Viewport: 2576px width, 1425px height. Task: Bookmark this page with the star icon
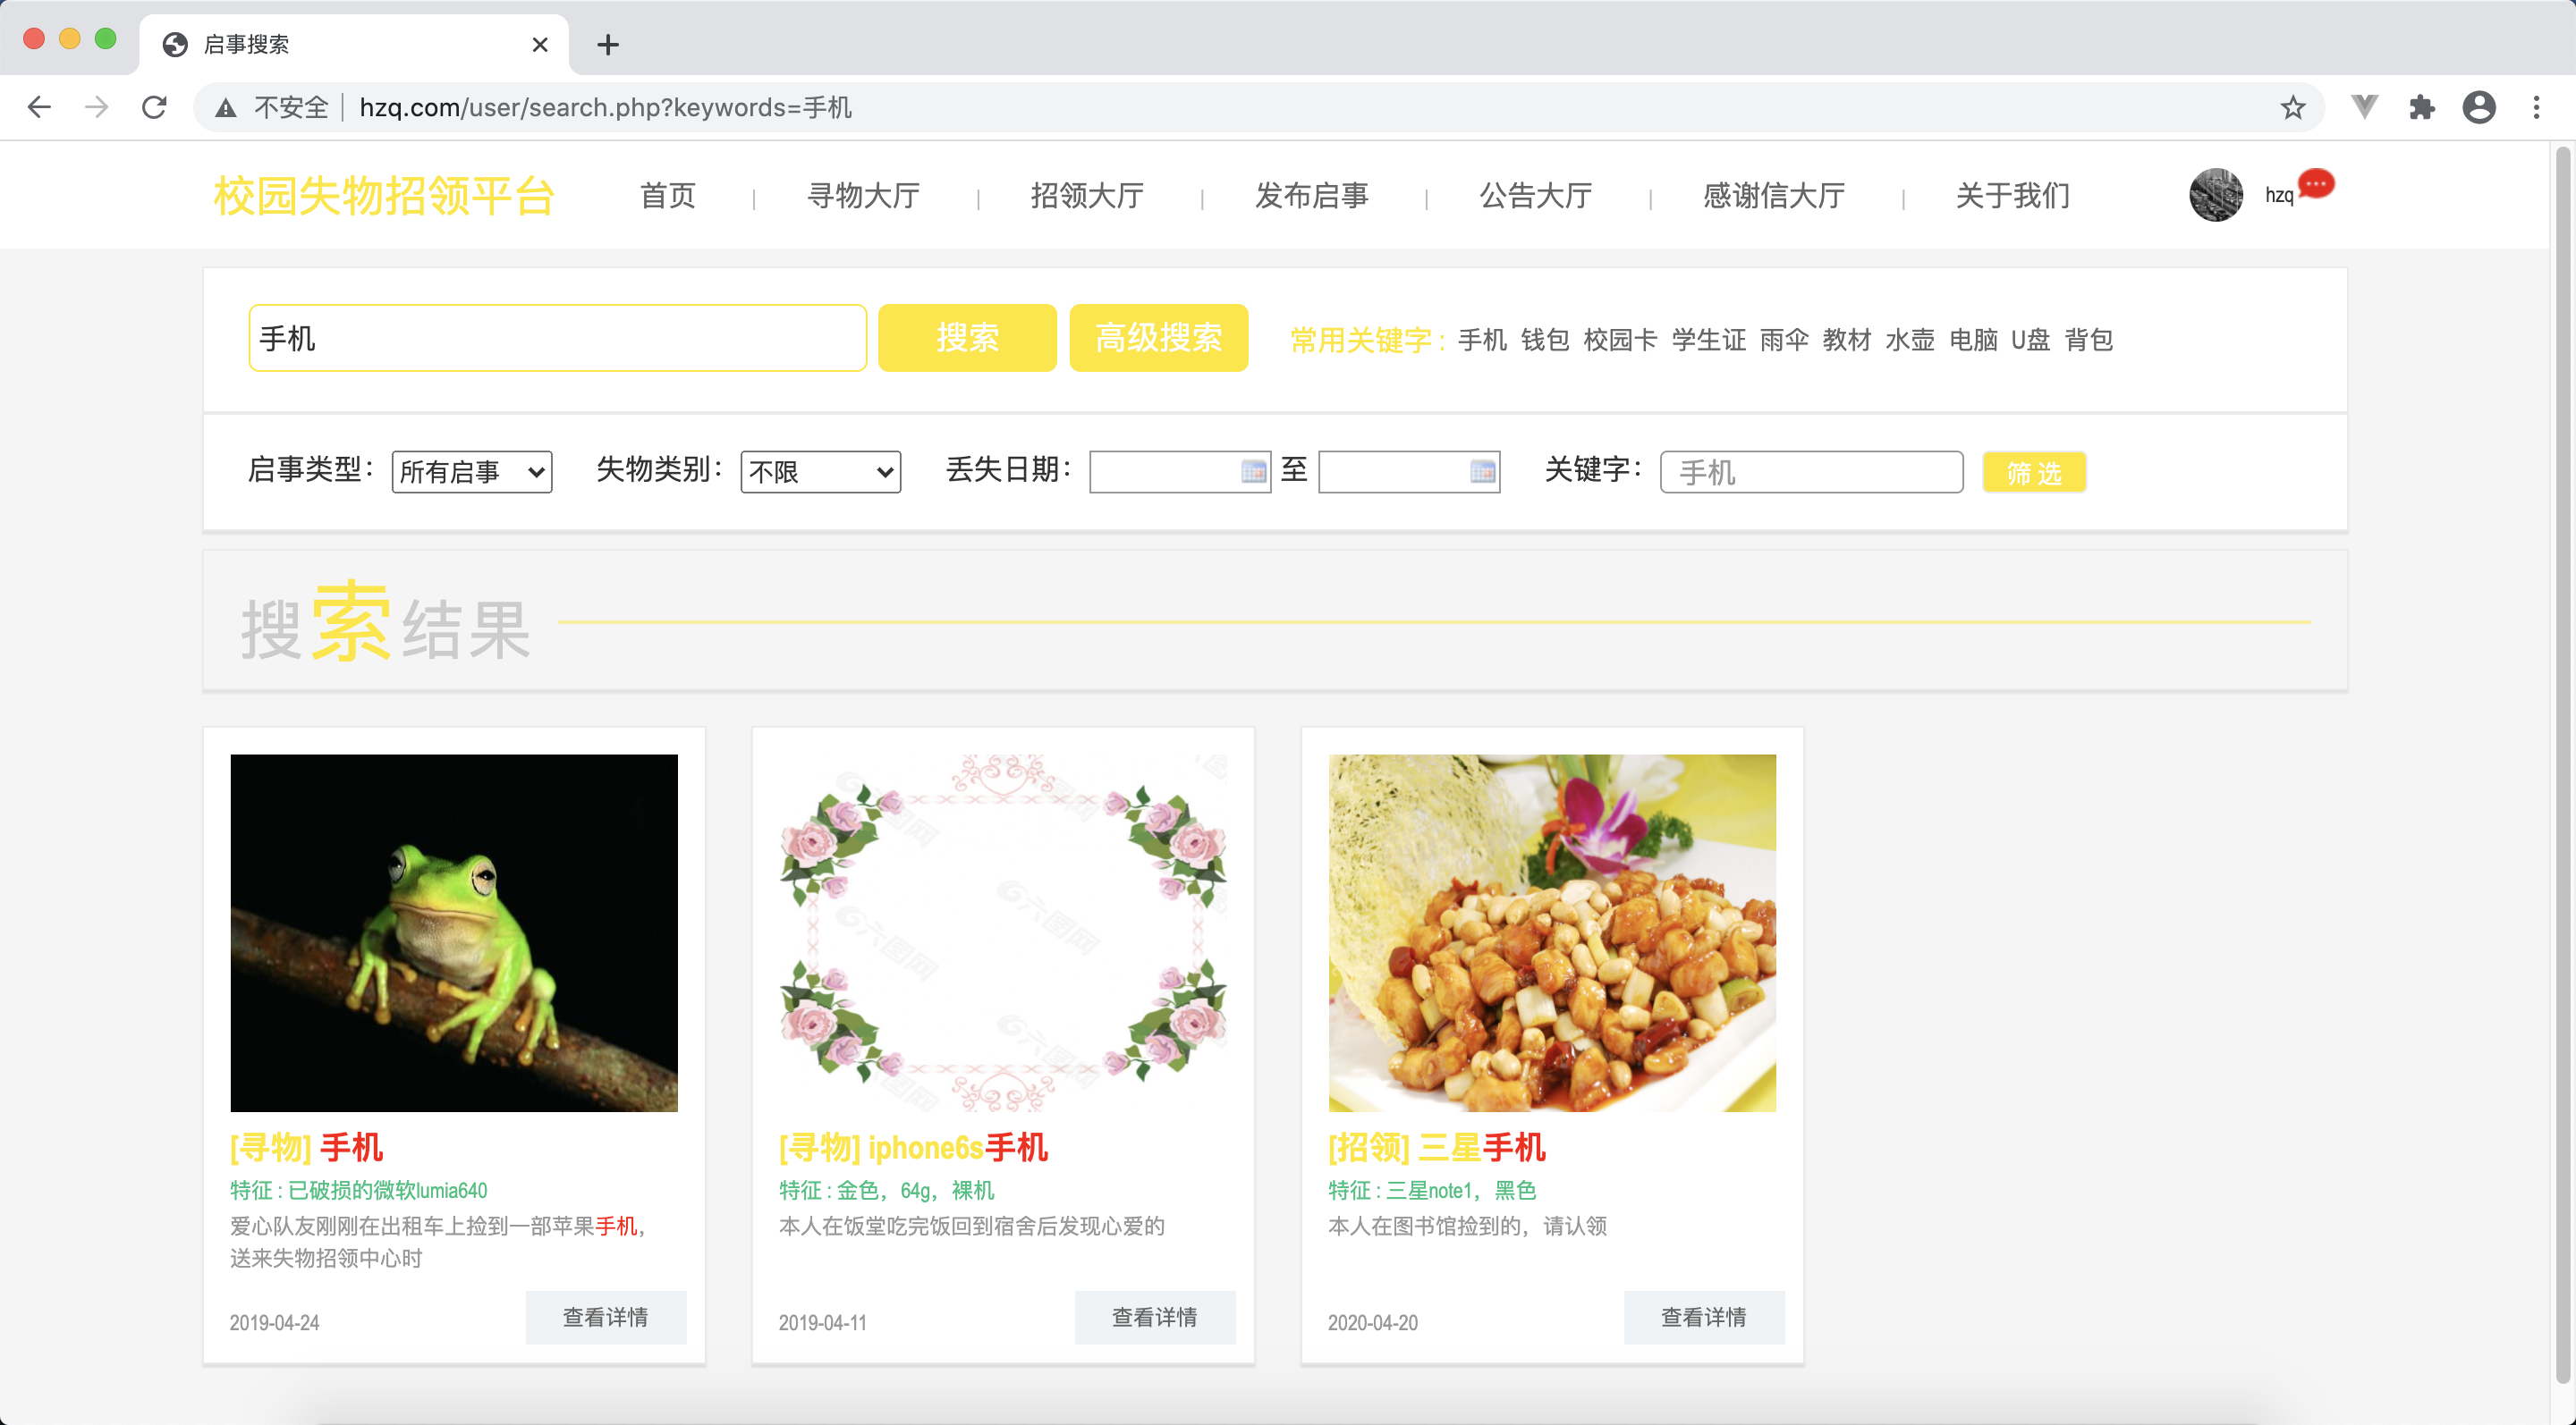(2293, 107)
